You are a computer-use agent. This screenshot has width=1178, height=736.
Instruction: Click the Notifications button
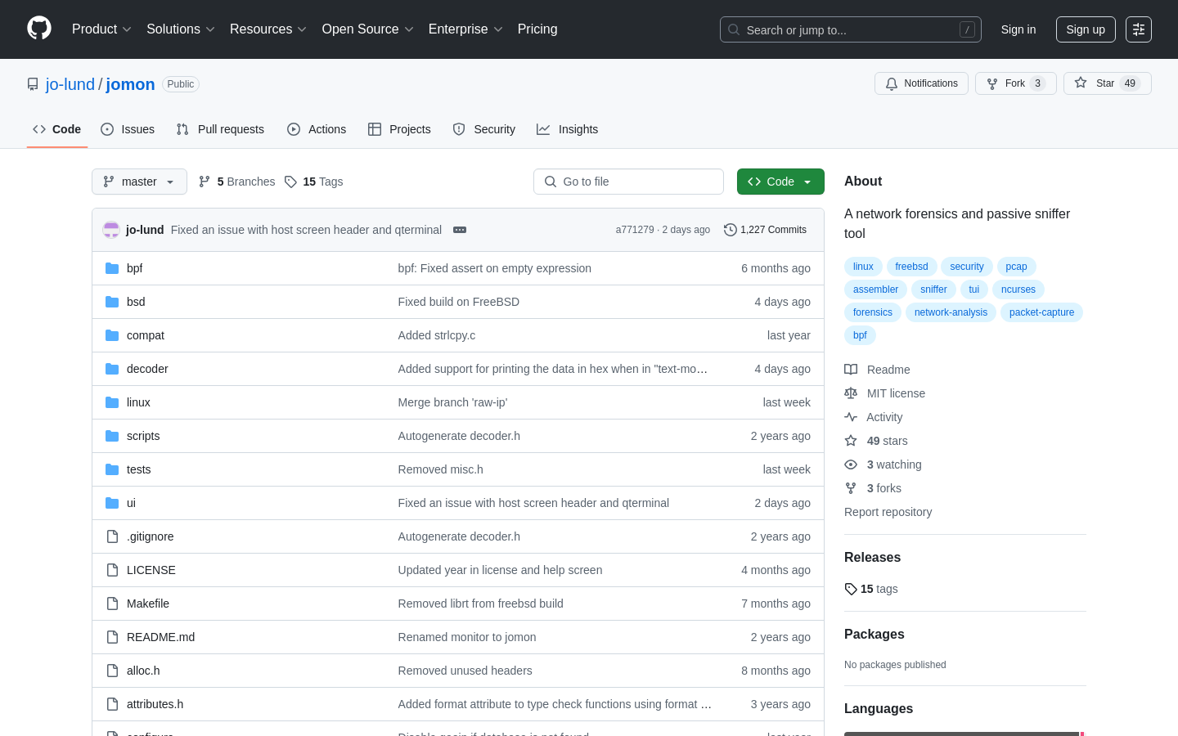coord(921,83)
